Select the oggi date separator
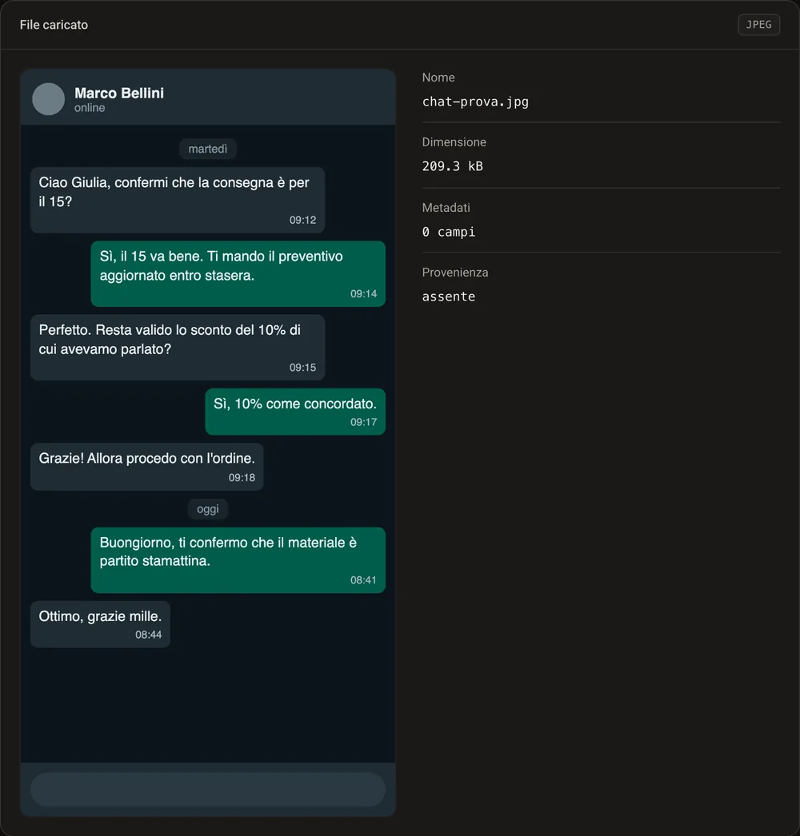The width and height of the screenshot is (800, 836). point(208,509)
